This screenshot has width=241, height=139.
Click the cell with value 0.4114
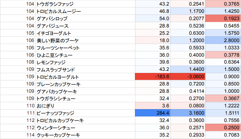click(188, 91)
